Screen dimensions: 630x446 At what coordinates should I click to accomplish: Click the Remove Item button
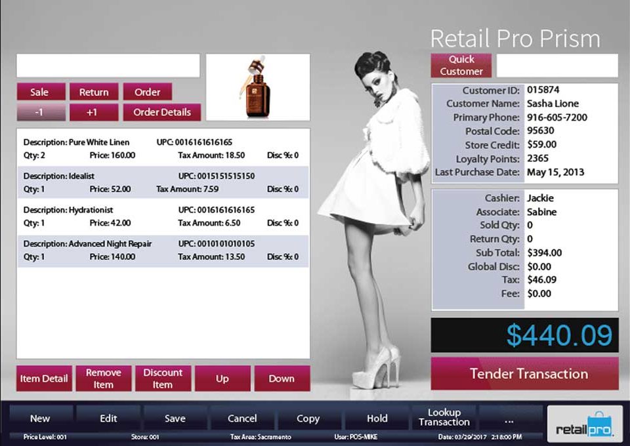[104, 378]
